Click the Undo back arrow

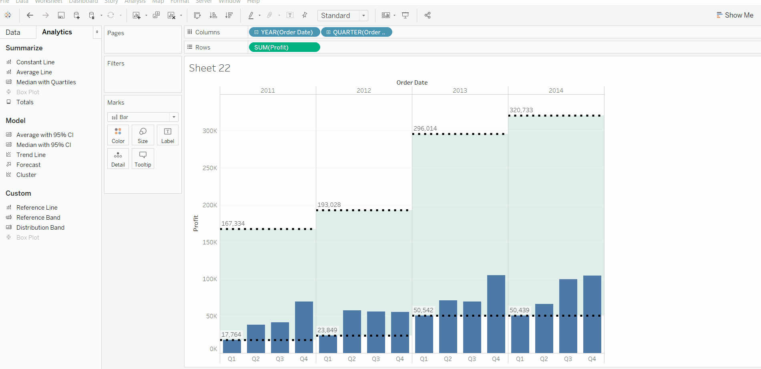click(30, 15)
